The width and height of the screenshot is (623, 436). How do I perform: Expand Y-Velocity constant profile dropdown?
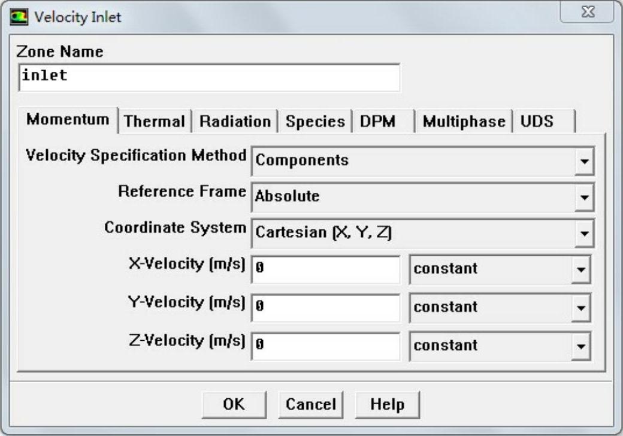pyautogui.click(x=580, y=308)
